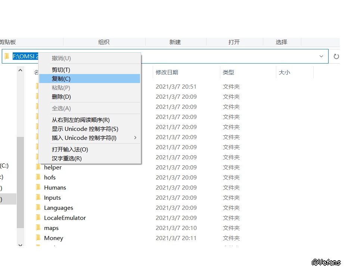345x270 pixels.
Task: Toggle 显示 Unicode 控制字符(S) option
Action: [85, 129]
